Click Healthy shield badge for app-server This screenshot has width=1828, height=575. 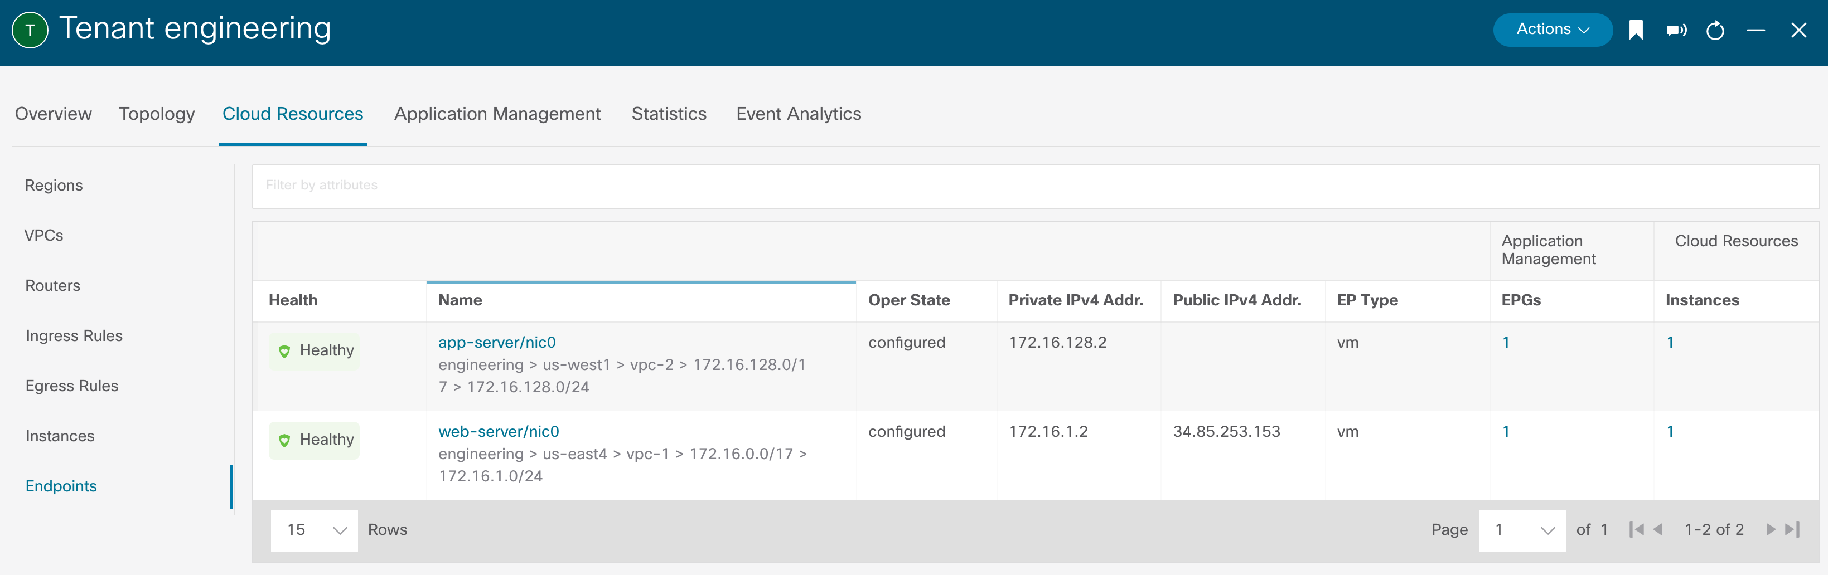[315, 351]
